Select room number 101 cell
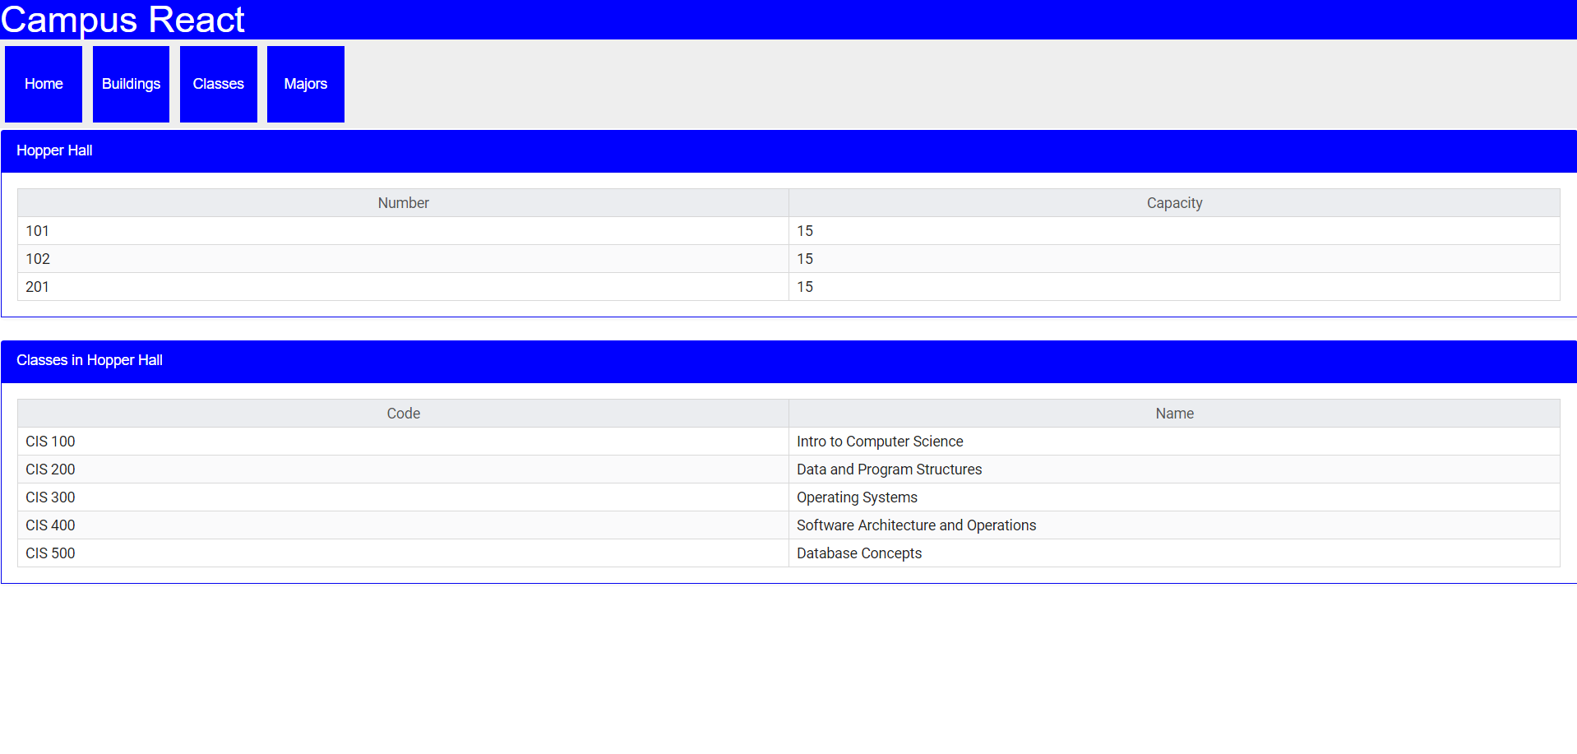 pyautogui.click(x=403, y=231)
